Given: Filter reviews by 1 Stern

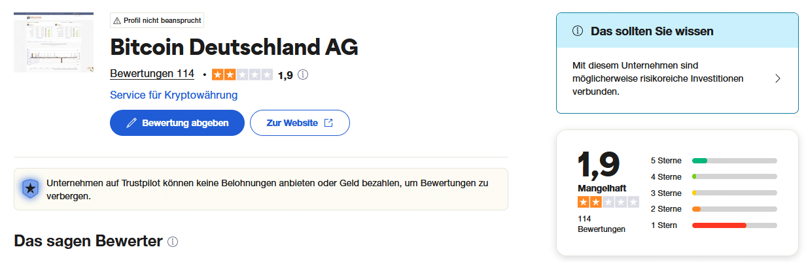Looking at the screenshot, I should (713, 225).
